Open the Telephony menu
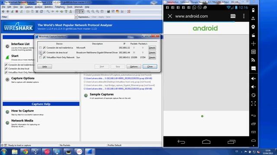This screenshot has width=277, height=155. (60, 7)
